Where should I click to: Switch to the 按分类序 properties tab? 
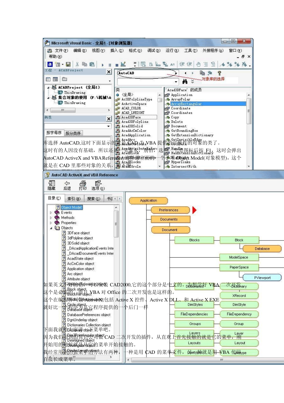(x=73, y=133)
